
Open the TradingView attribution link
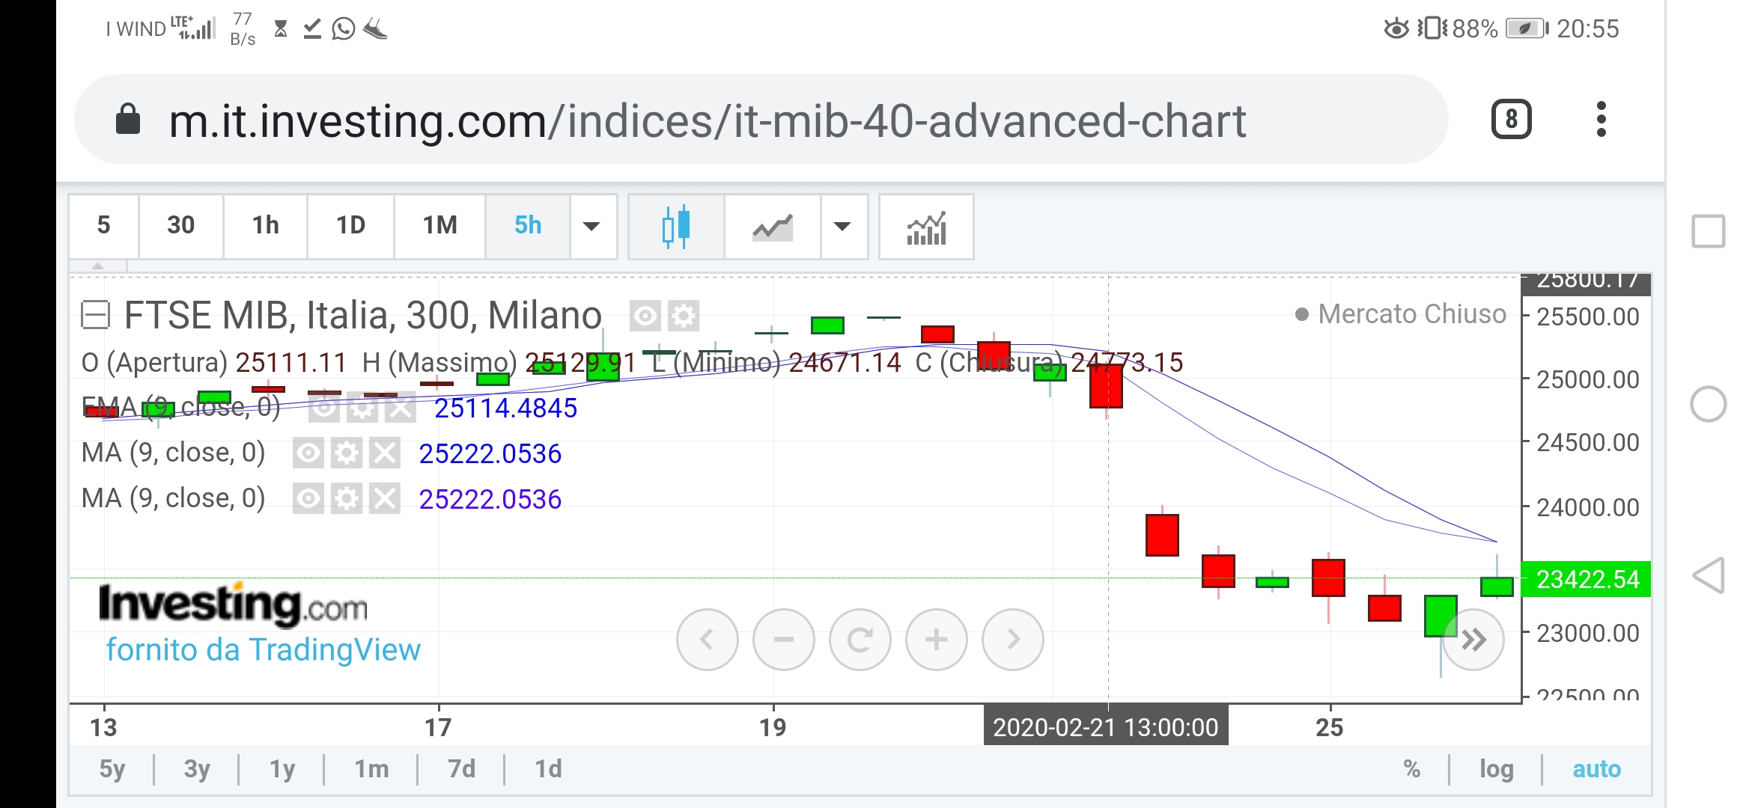tap(264, 650)
